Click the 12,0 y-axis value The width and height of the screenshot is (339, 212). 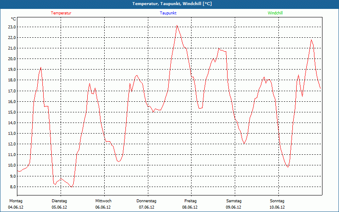click(x=12, y=144)
